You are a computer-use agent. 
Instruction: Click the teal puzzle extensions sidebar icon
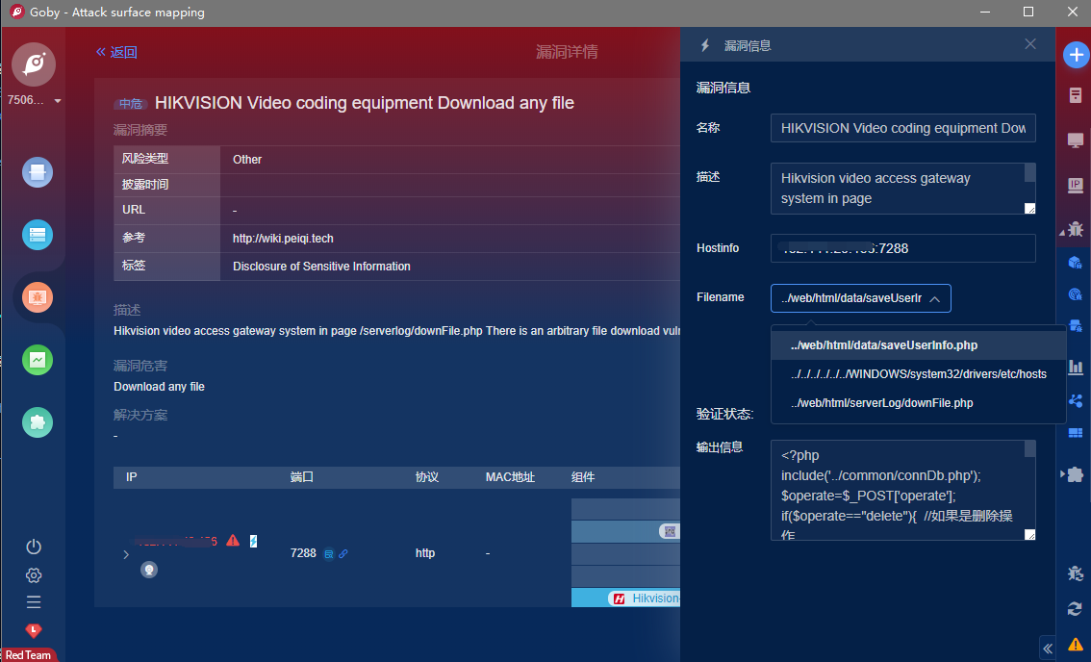pyautogui.click(x=38, y=422)
